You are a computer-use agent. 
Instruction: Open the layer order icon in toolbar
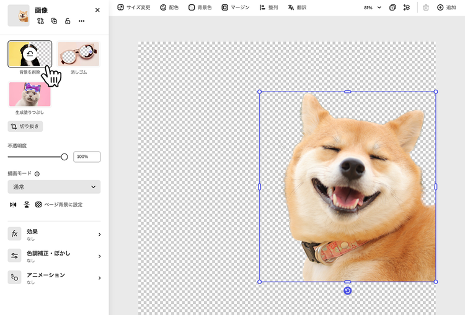406,7
